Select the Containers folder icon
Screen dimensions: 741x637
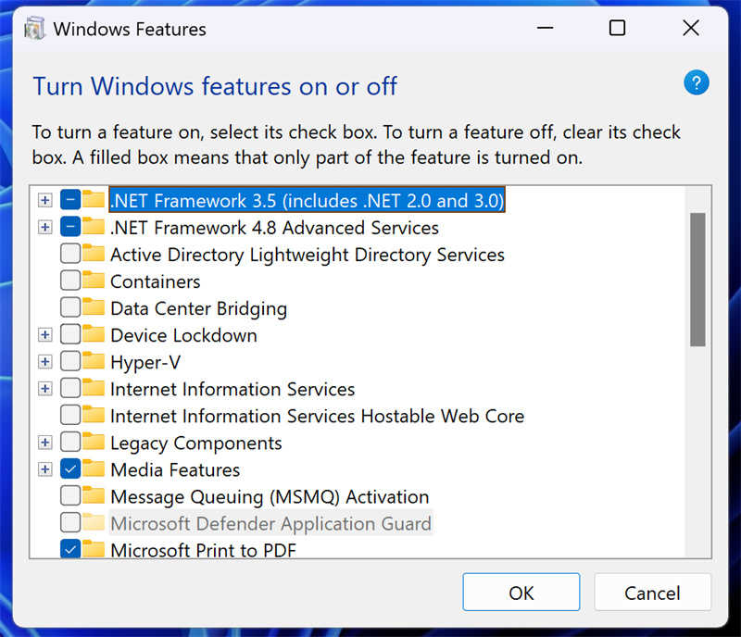94,281
